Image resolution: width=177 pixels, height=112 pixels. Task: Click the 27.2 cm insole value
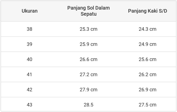(x=88, y=74)
